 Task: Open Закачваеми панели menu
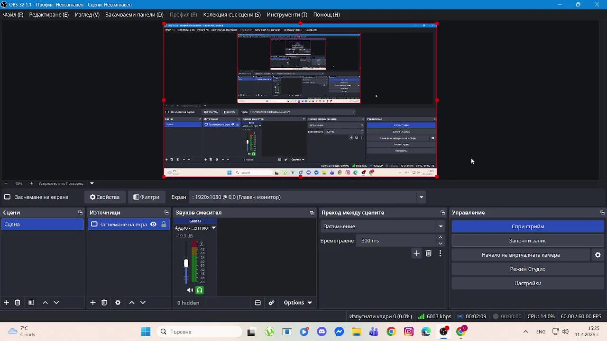[x=134, y=15]
